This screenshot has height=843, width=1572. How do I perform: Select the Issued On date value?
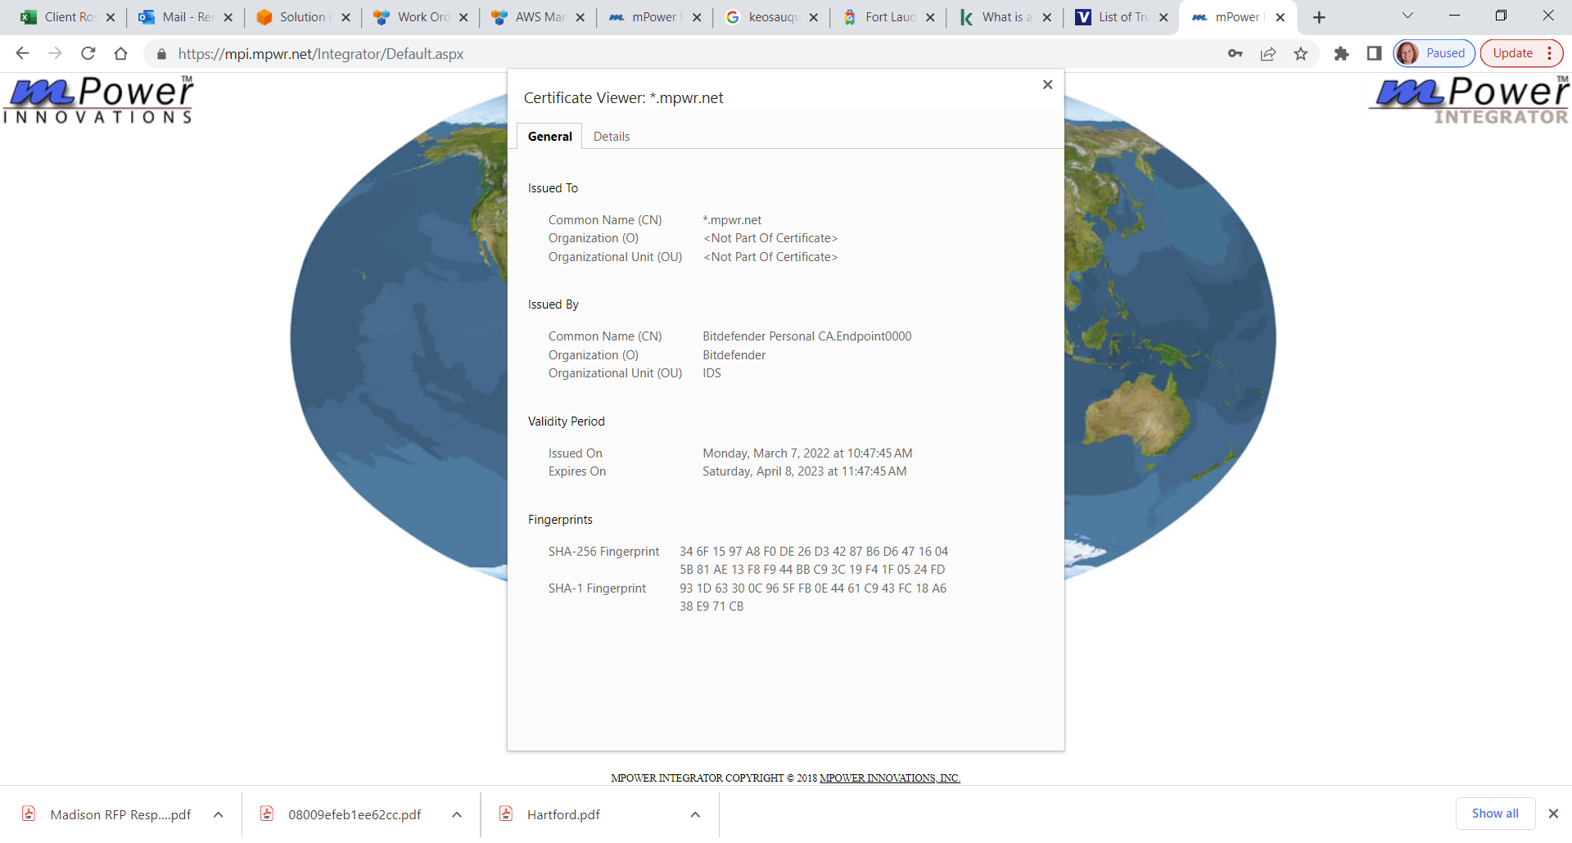[x=807, y=453]
